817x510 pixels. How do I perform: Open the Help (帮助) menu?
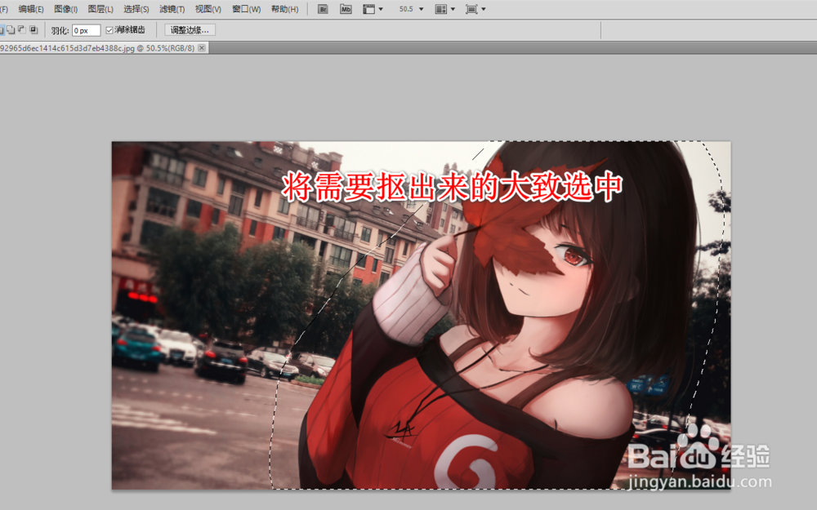pos(284,9)
